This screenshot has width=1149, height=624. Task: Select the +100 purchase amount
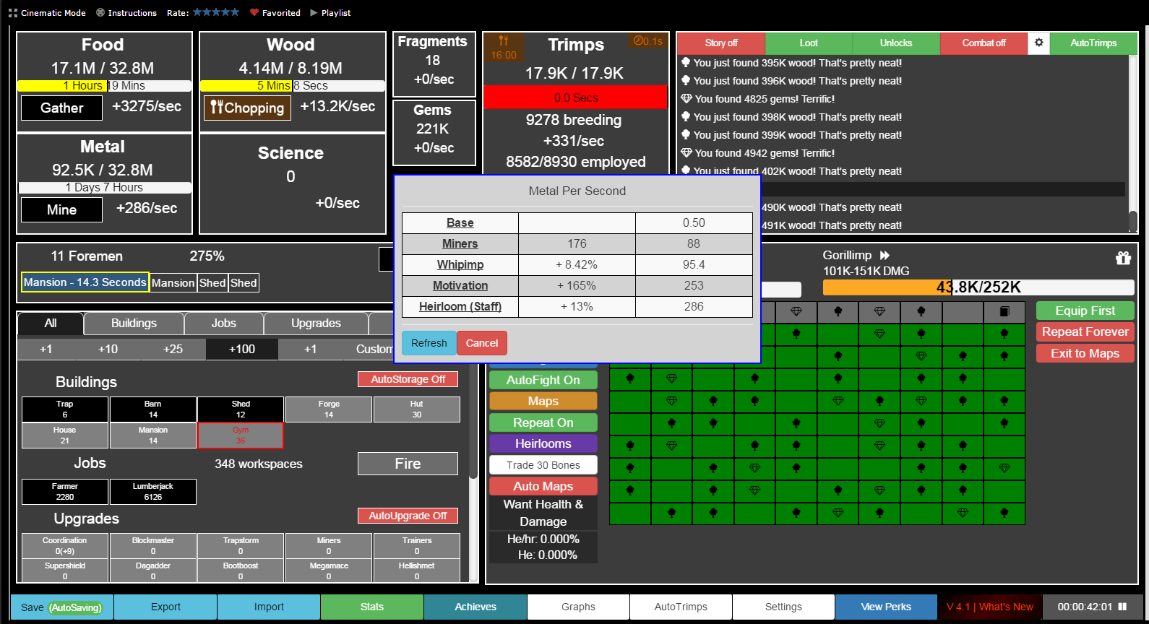[242, 349]
